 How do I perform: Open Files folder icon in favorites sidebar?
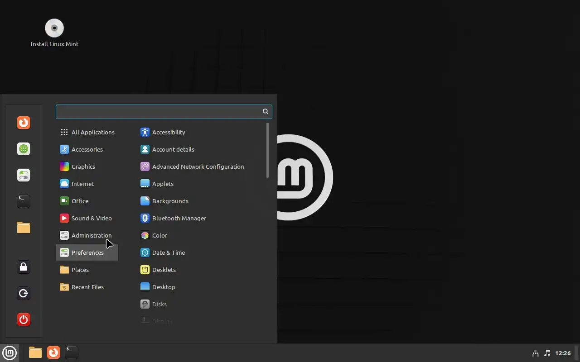click(24, 228)
